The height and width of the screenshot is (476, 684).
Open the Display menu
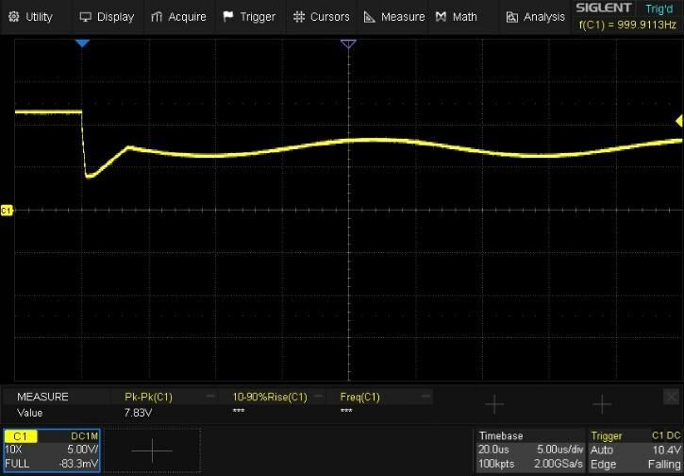[x=107, y=17]
